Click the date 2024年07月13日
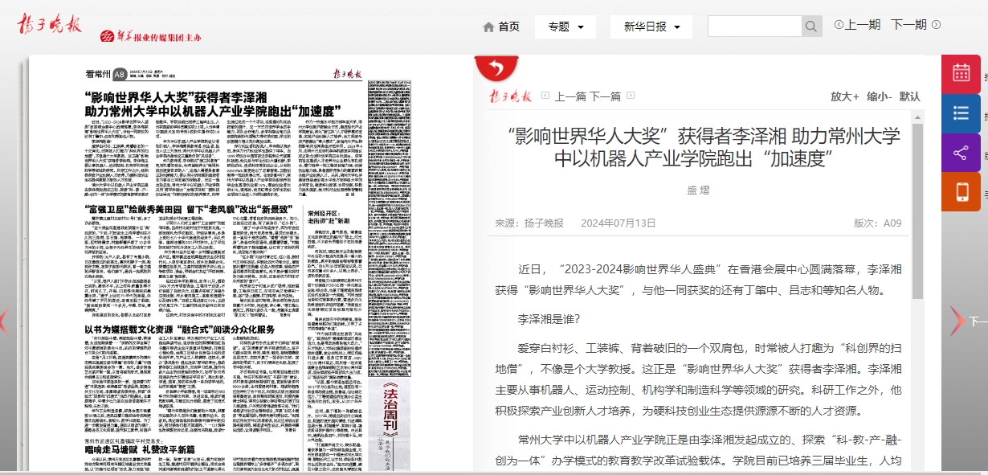The image size is (988, 475). [619, 223]
